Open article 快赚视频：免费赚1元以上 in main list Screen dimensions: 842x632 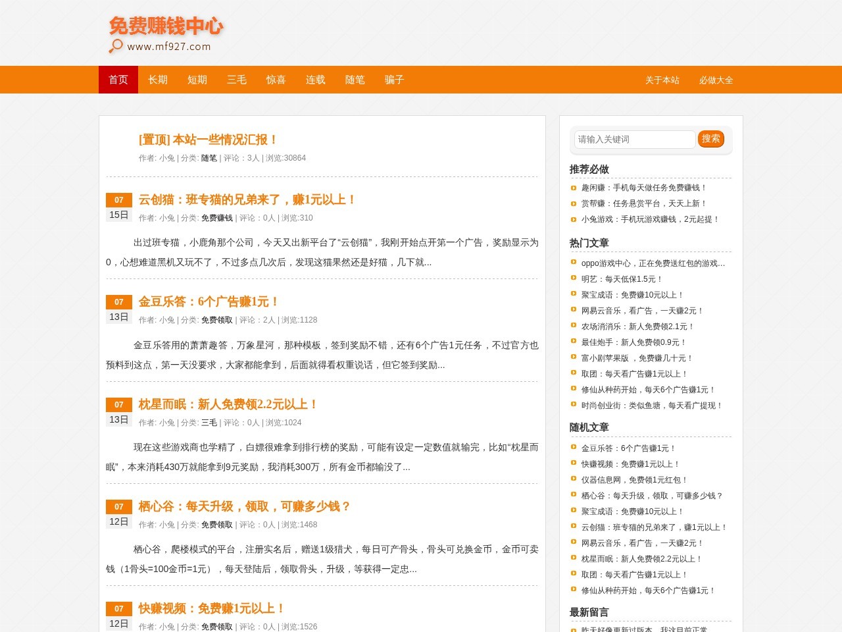click(x=211, y=608)
